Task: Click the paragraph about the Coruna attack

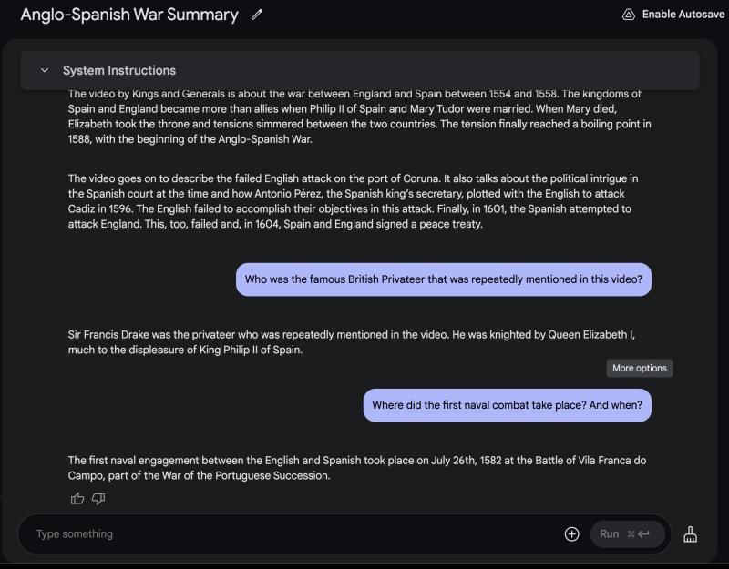Action: pyautogui.click(x=353, y=201)
